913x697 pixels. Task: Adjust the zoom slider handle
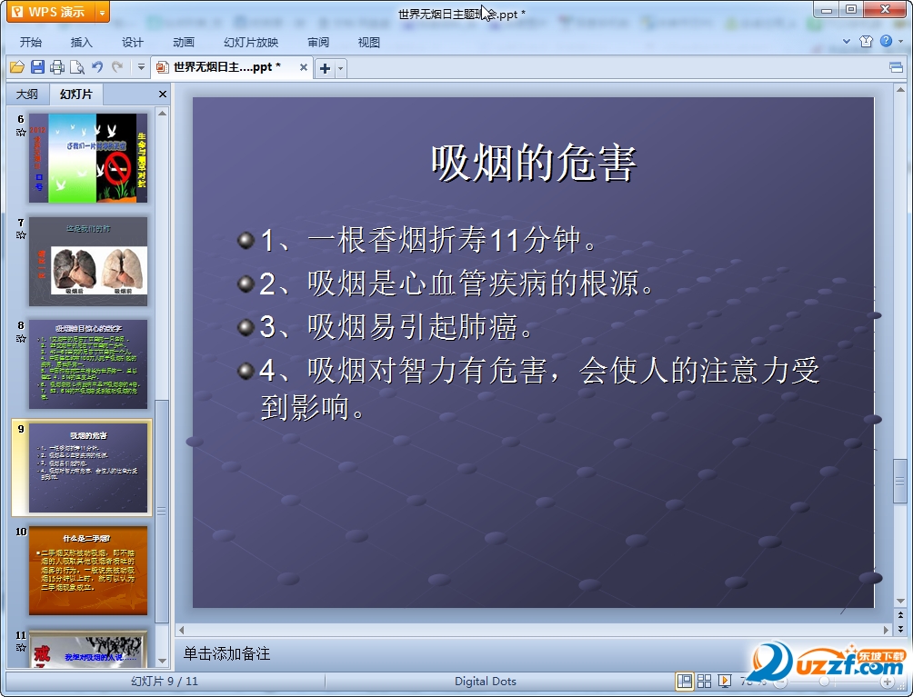[x=824, y=682]
